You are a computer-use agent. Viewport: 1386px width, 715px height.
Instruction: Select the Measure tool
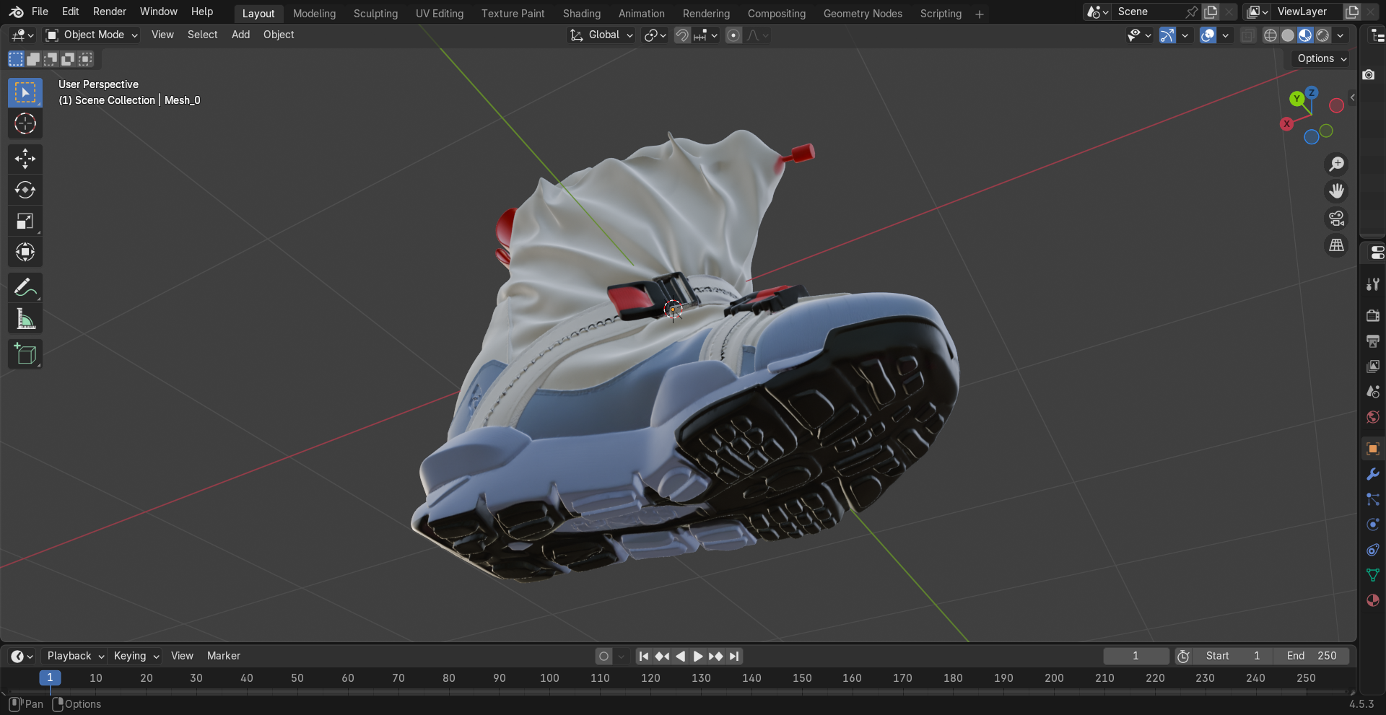(x=25, y=318)
